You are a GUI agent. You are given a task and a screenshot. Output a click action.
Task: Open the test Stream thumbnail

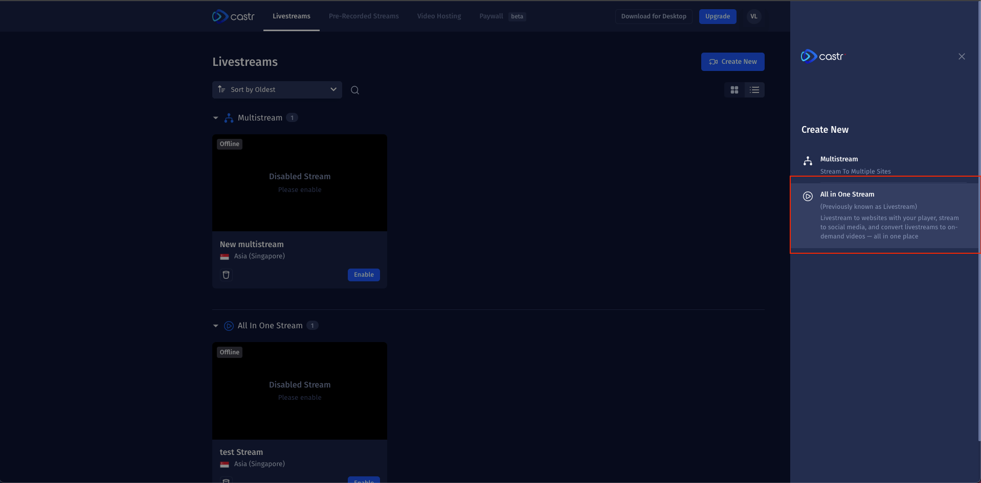pyautogui.click(x=300, y=391)
